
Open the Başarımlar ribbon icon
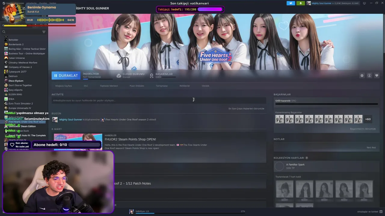coord(152,76)
